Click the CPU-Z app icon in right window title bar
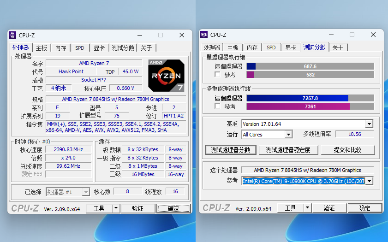The image size is (388, 242). (x=204, y=35)
